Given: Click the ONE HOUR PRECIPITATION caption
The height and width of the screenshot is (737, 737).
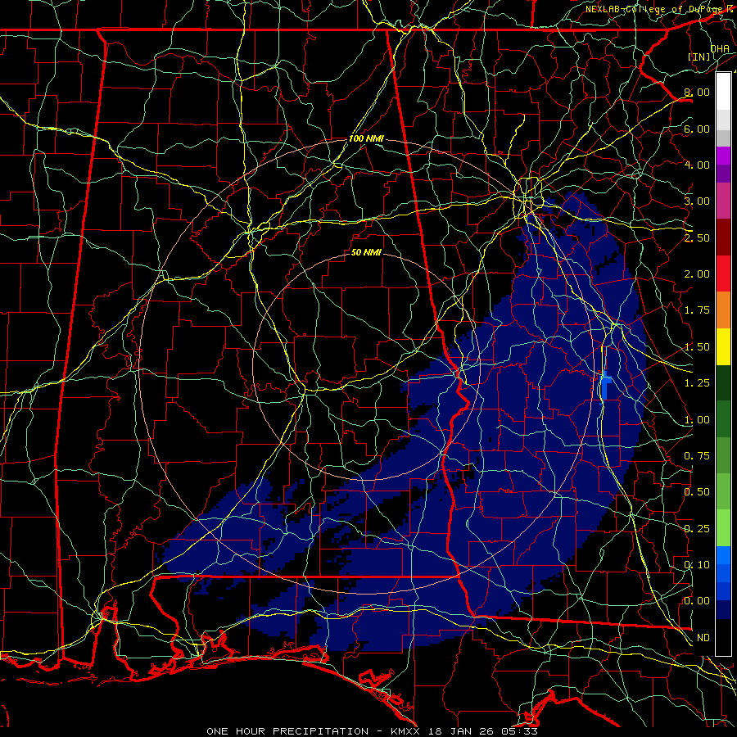Looking at the screenshot, I should (x=287, y=731).
